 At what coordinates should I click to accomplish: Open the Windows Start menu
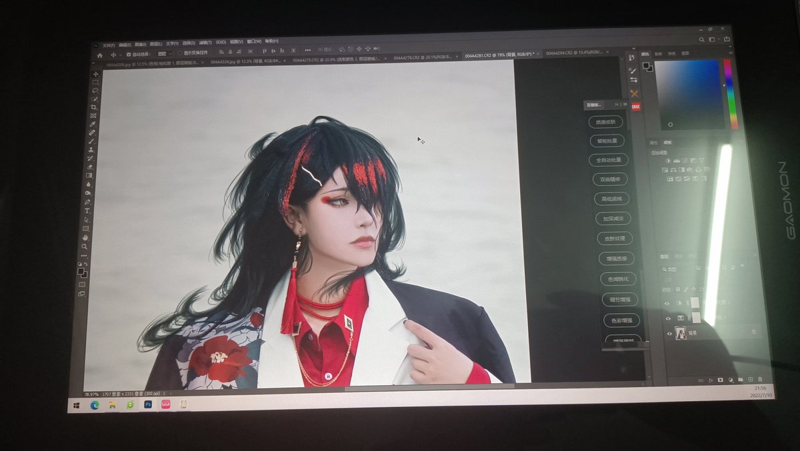(77, 405)
